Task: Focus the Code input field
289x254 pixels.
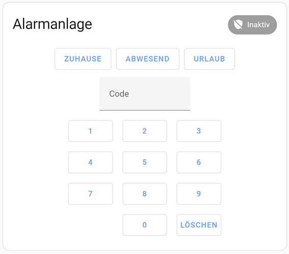Action: (145, 94)
